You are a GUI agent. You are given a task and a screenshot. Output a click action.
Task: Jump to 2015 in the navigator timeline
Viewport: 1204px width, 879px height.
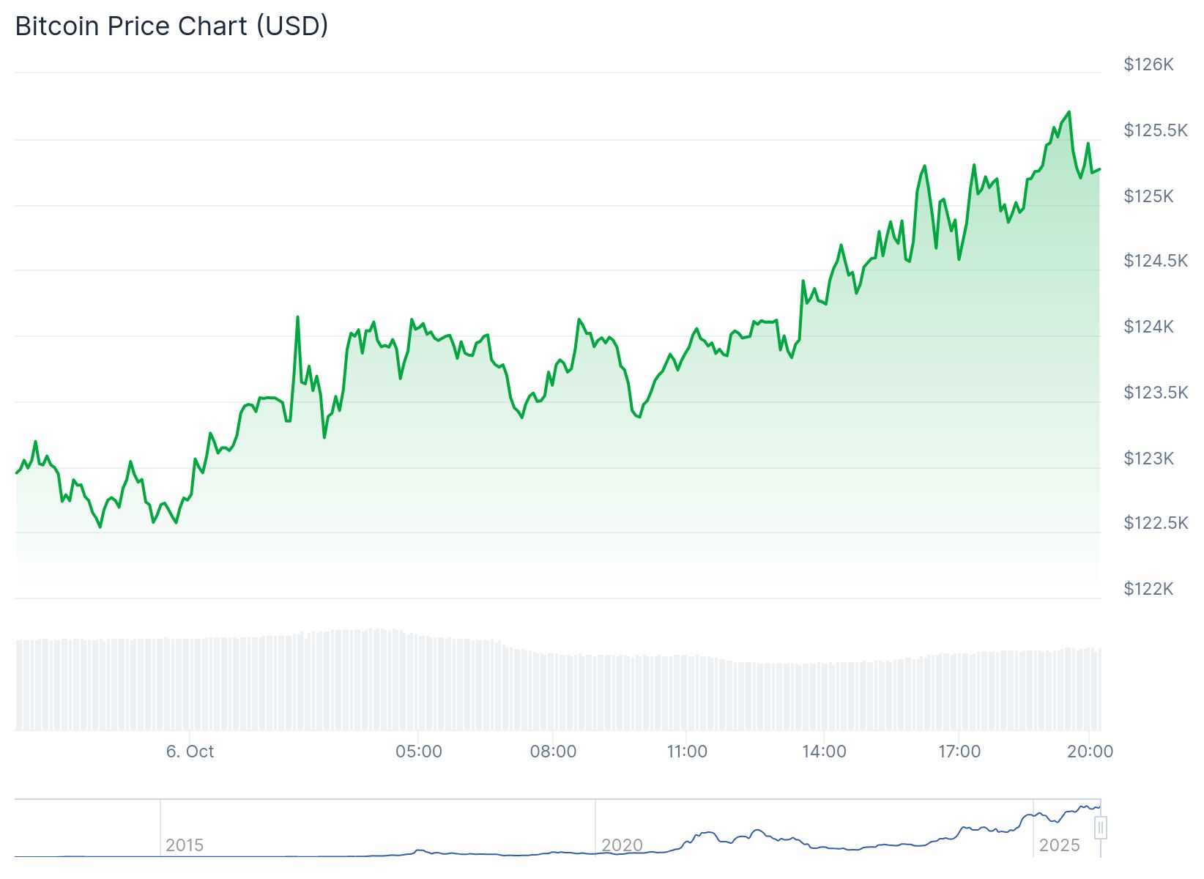(x=185, y=845)
